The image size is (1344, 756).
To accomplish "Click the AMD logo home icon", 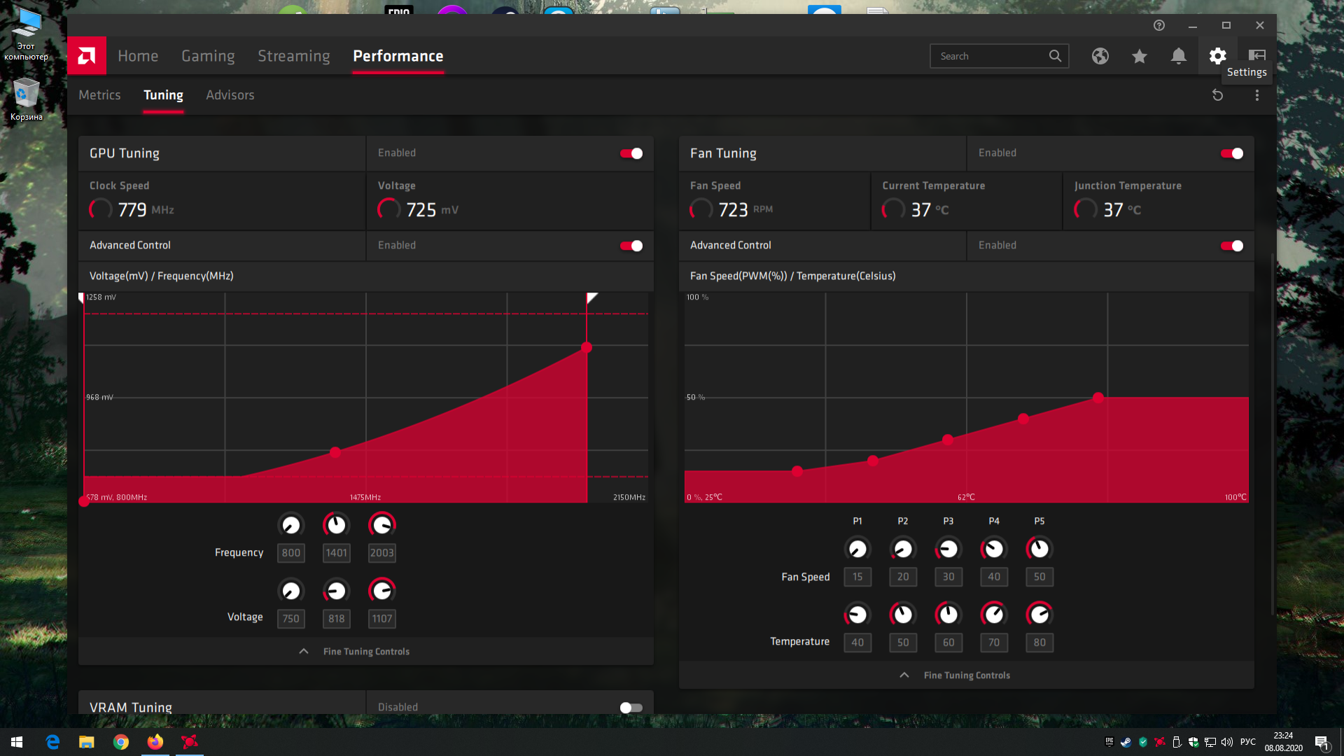I will [x=87, y=55].
